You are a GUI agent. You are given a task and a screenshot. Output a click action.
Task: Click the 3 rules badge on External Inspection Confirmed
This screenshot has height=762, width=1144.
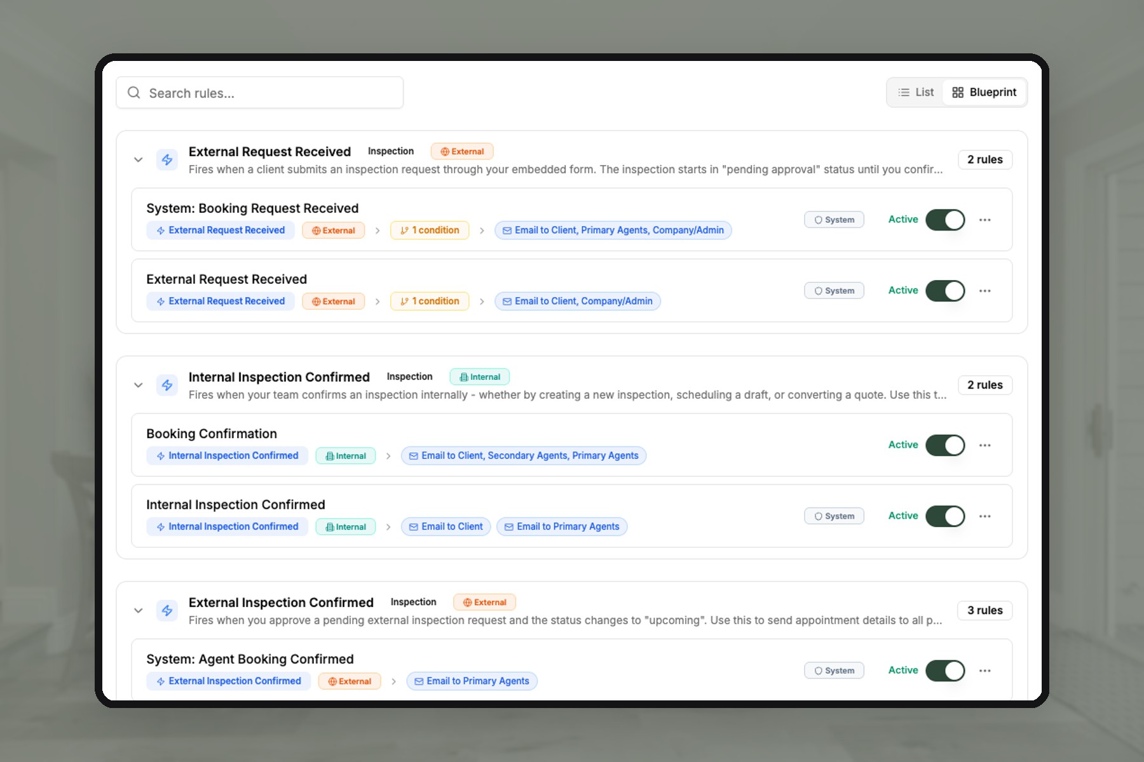click(985, 610)
